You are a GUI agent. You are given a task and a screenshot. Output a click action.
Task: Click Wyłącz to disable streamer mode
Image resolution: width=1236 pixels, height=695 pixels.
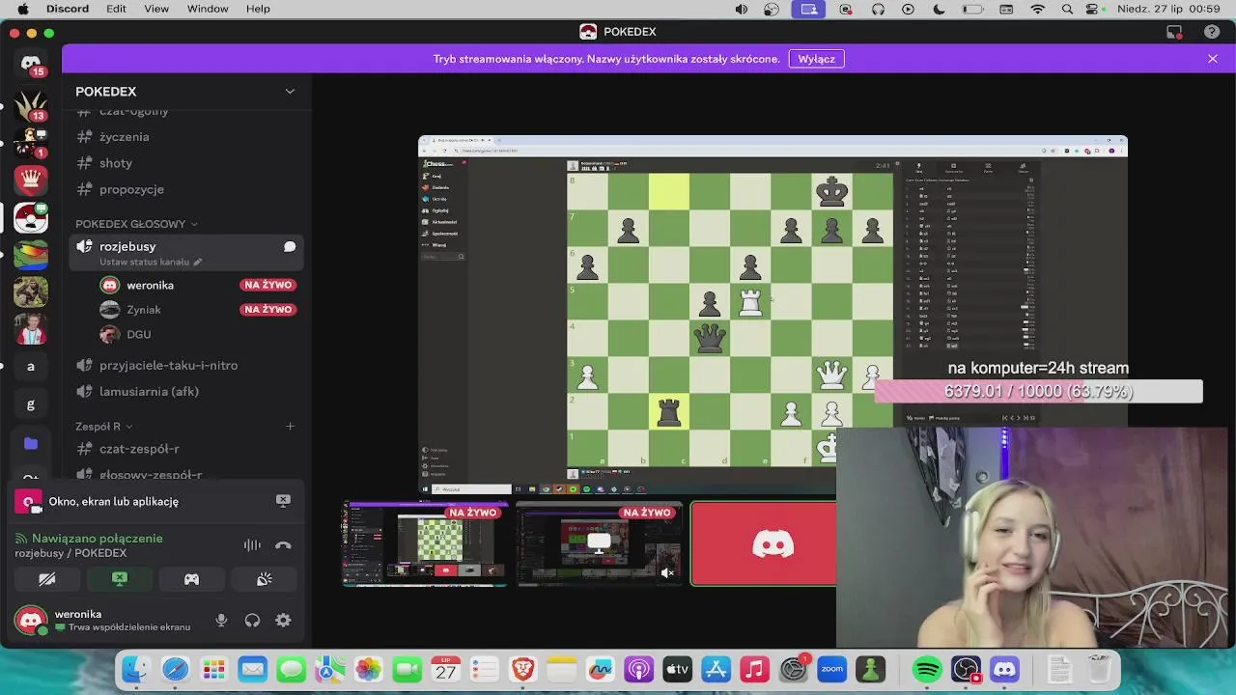coord(816,59)
